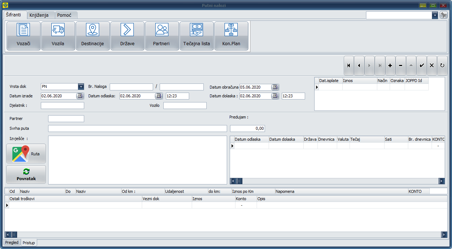Expand the Vrsta dok dropdown
This screenshot has width=452, height=249.
tap(81, 87)
